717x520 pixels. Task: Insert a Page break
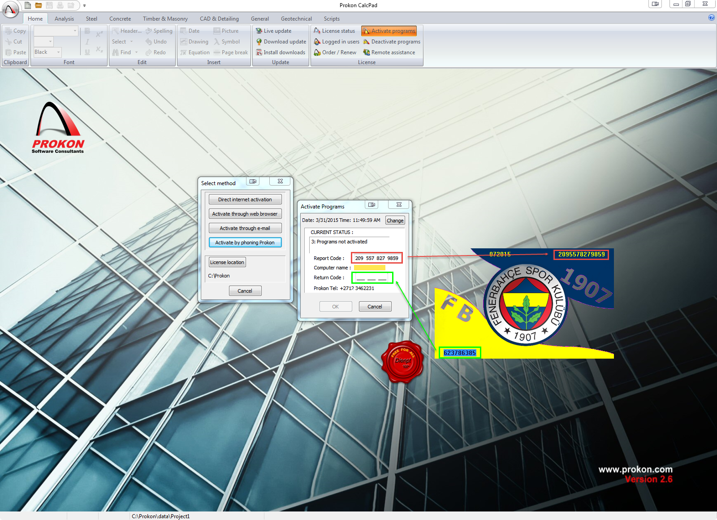(231, 52)
